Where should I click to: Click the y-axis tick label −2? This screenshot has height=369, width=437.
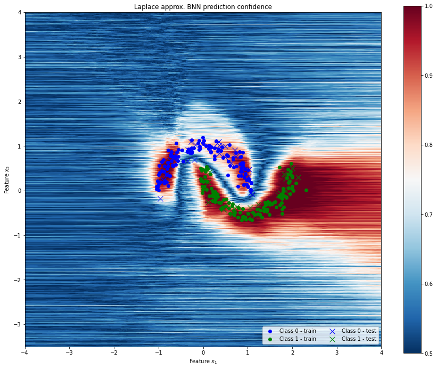point(18,280)
